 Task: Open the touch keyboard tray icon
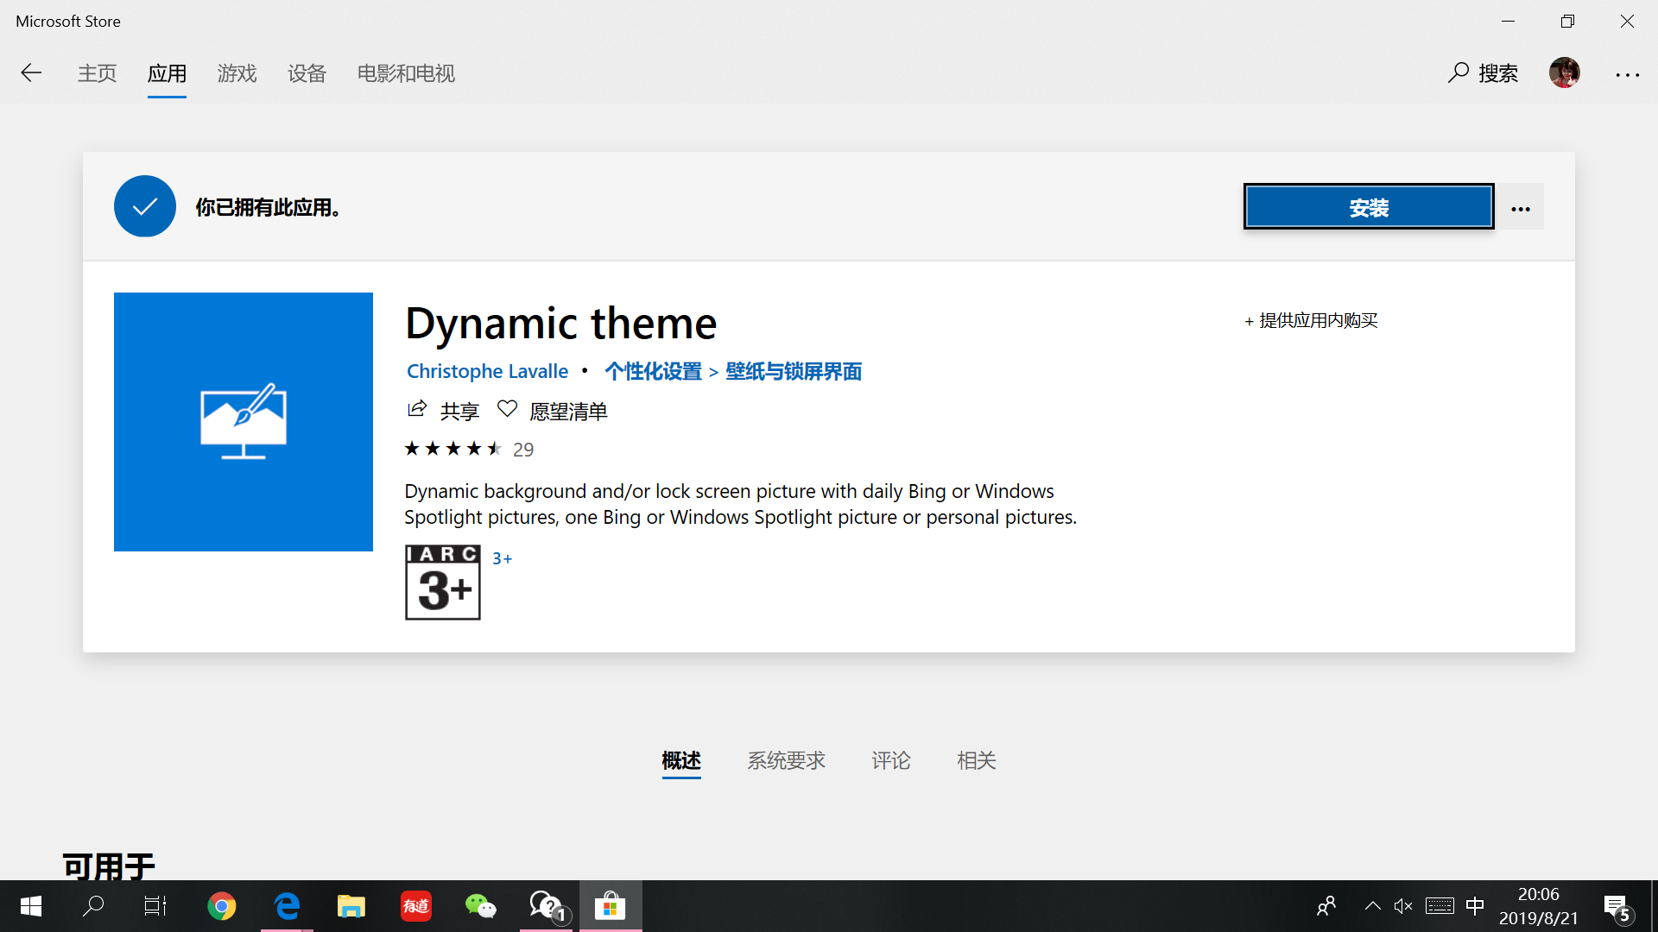tap(1440, 906)
